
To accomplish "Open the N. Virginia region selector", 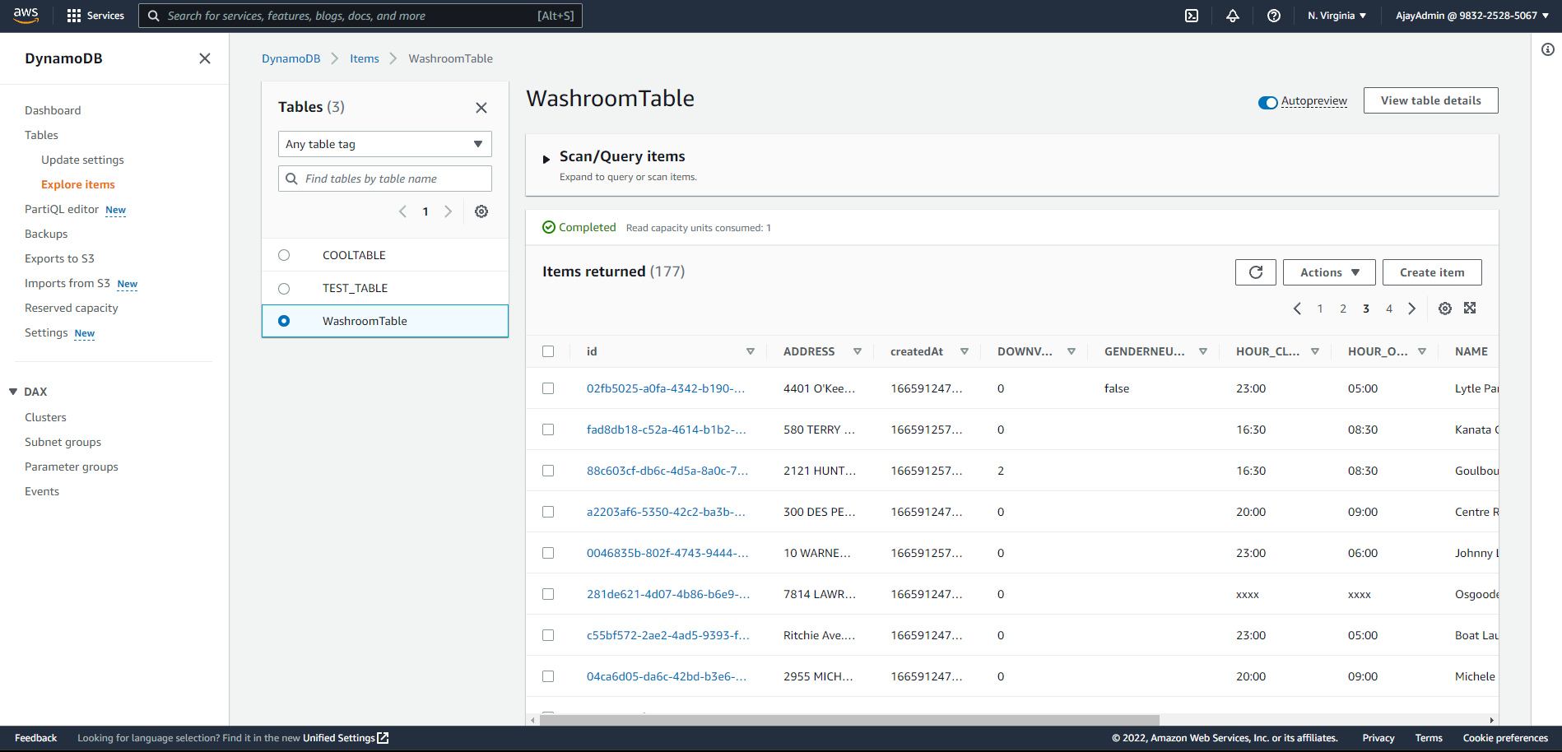I will (x=1337, y=16).
